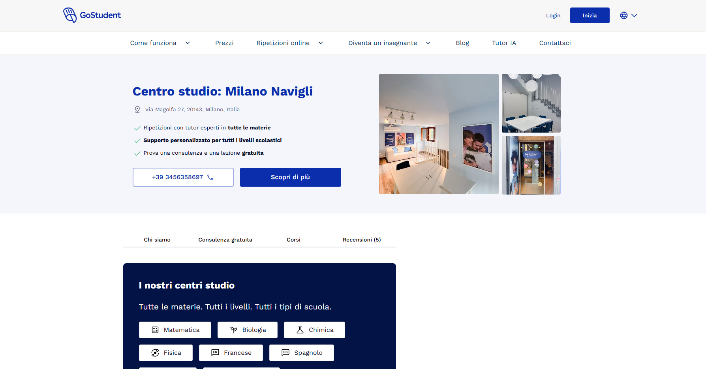Viewport: 706px width, 369px height.
Task: Expand the Diventa un insegnante chevron
Action: click(x=428, y=43)
